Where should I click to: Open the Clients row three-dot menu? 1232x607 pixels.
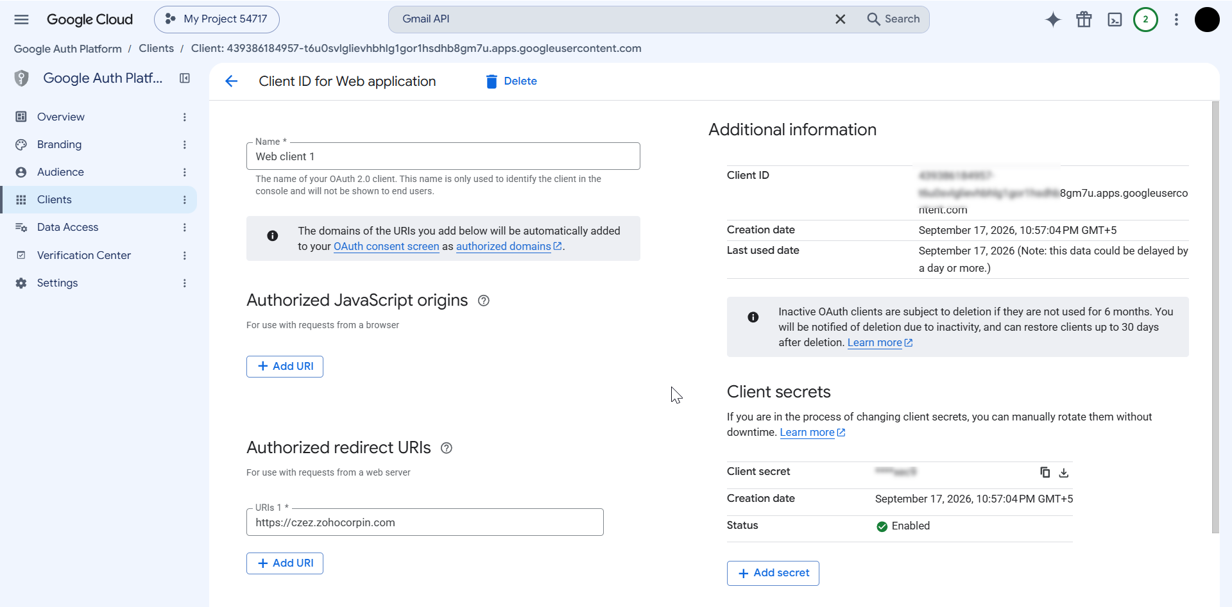tap(185, 199)
